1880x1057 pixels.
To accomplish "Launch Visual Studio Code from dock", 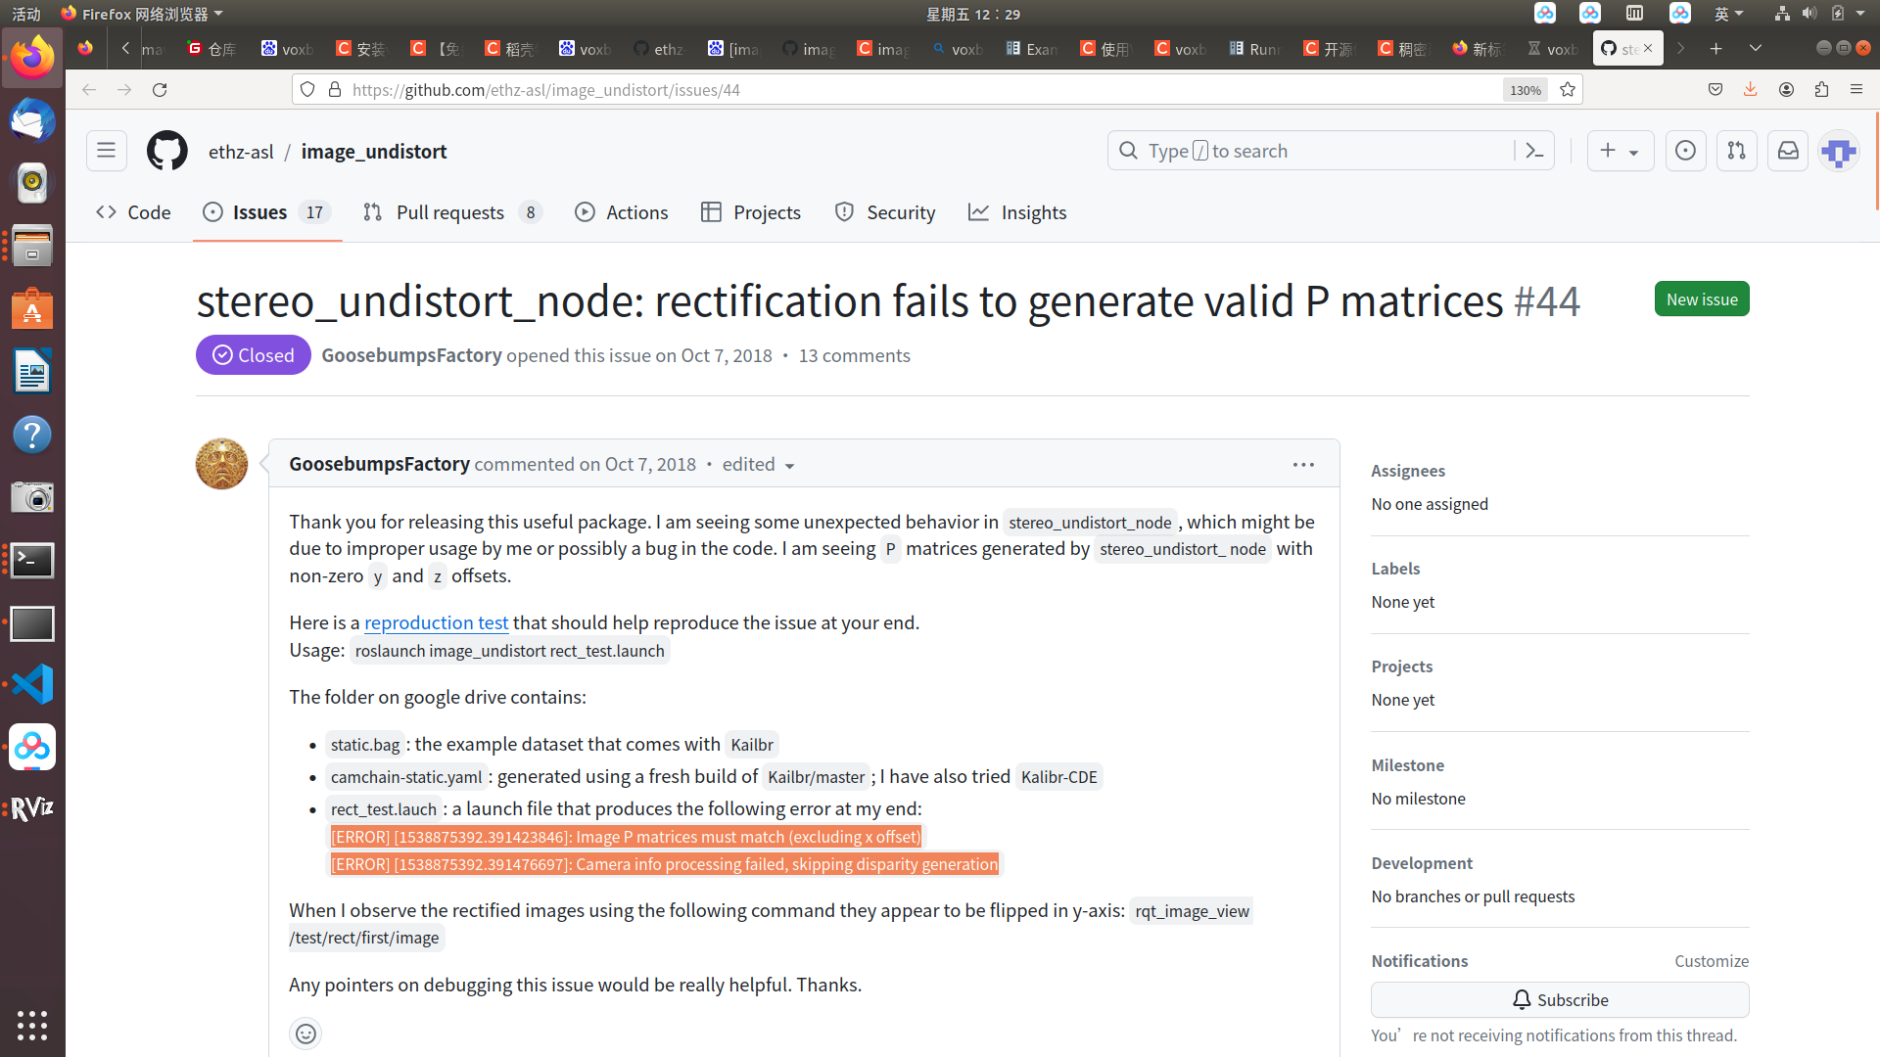I will point(32,684).
